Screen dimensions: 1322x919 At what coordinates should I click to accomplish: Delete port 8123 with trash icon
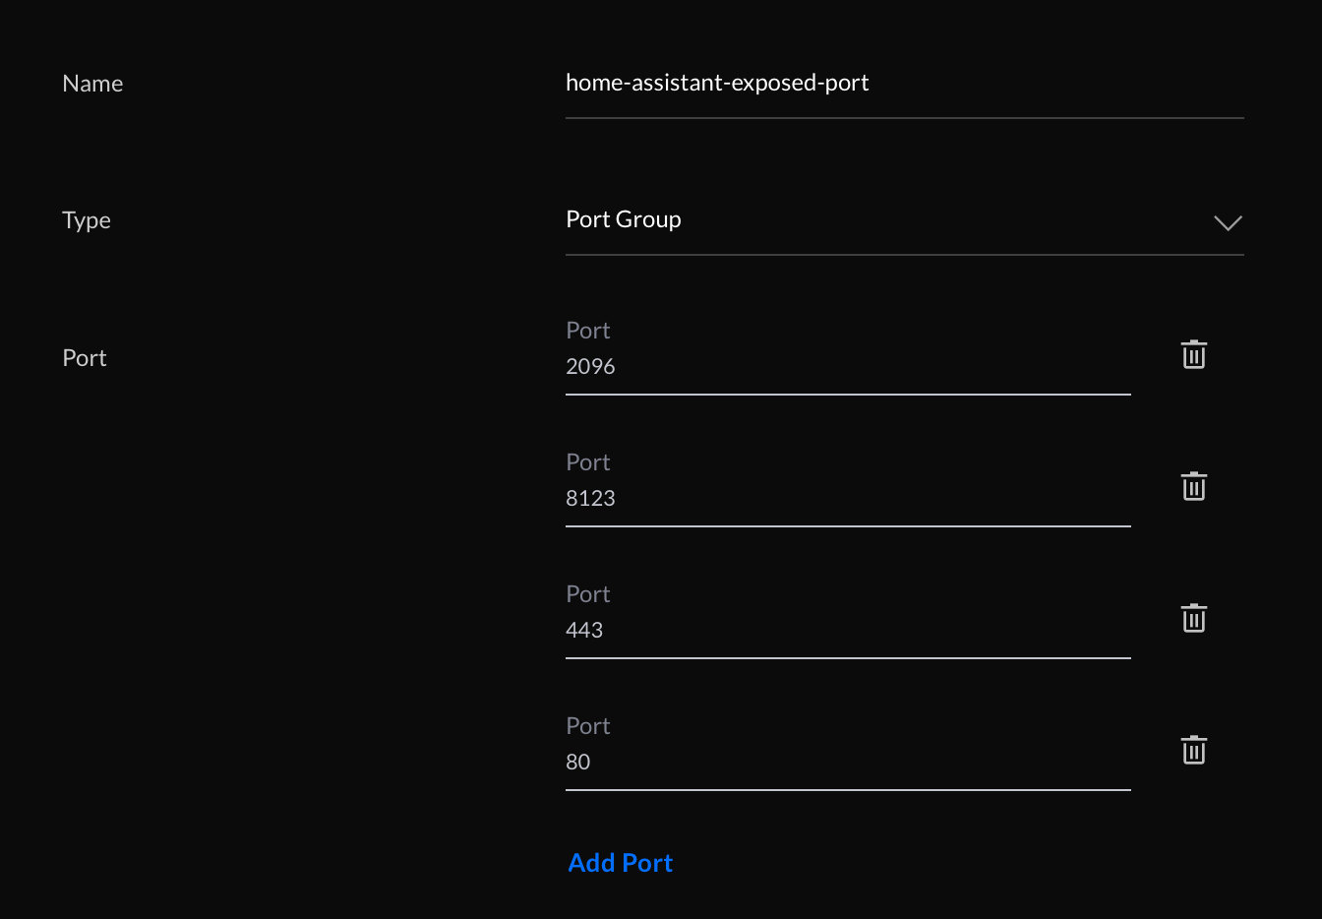pos(1193,486)
